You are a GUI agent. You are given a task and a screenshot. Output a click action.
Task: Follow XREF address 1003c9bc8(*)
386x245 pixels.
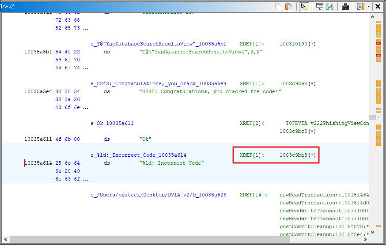[297, 132]
